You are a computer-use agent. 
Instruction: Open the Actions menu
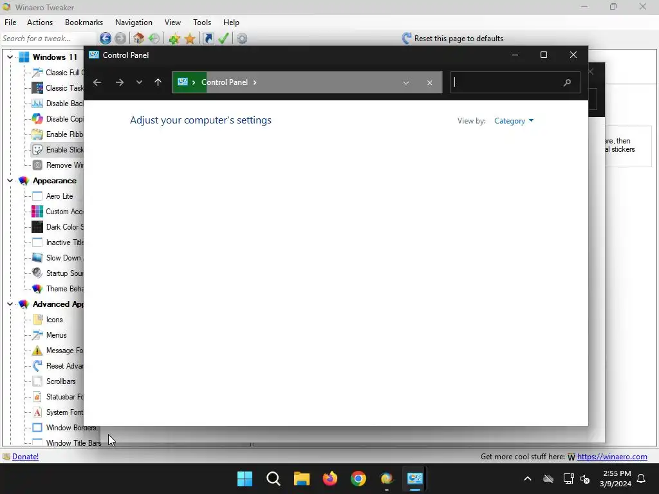click(x=40, y=23)
